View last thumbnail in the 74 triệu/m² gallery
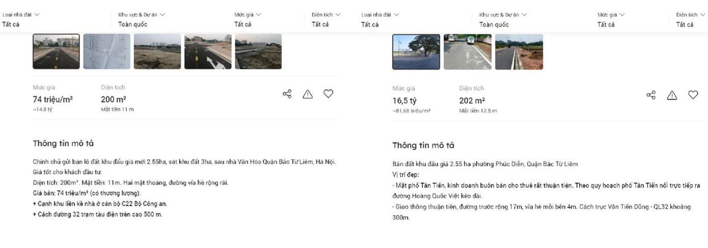The height and width of the screenshot is (248, 708). click(x=258, y=51)
